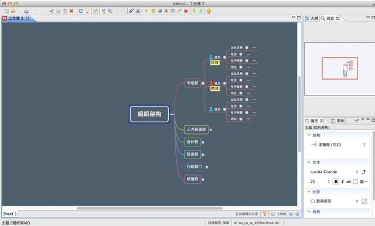375x226 pixels.
Task: Toggle bold text formatting
Action: 336,182
